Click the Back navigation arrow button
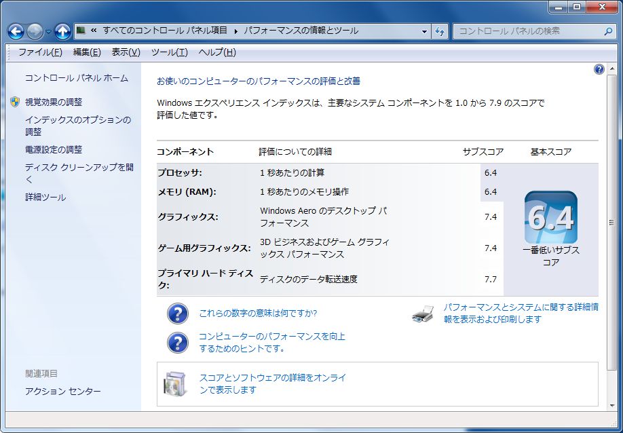This screenshot has height=433, width=623. coord(16,31)
